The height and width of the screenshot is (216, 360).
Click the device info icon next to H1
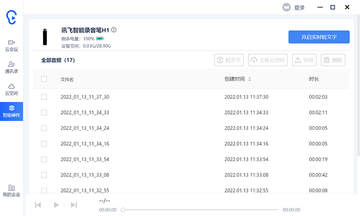click(x=114, y=30)
